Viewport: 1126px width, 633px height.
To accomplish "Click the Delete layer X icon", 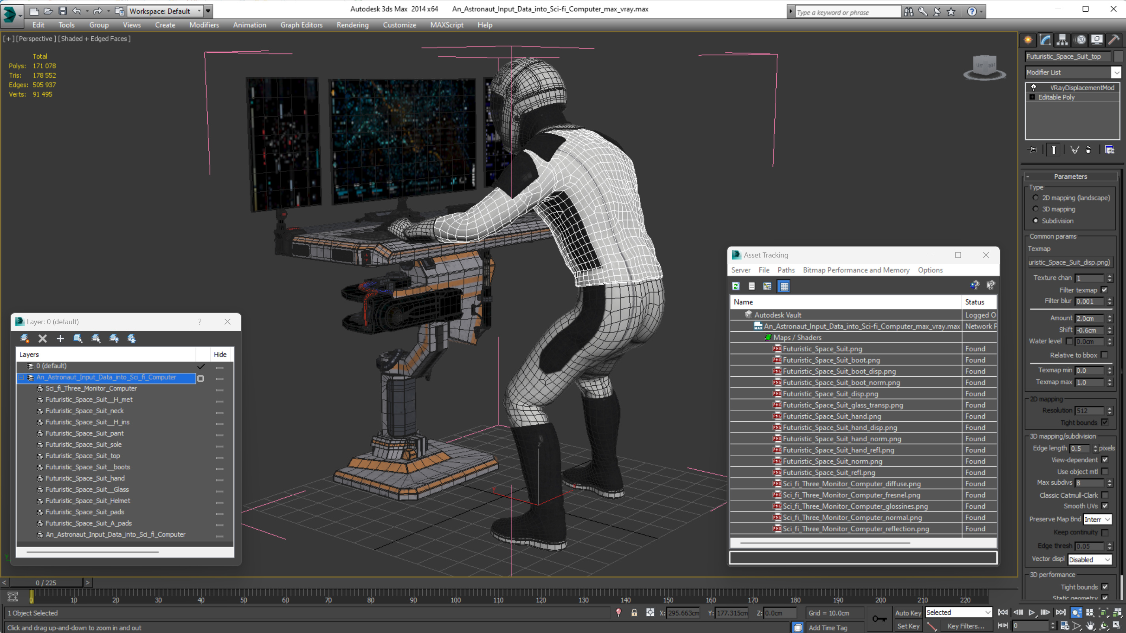I will [x=42, y=338].
